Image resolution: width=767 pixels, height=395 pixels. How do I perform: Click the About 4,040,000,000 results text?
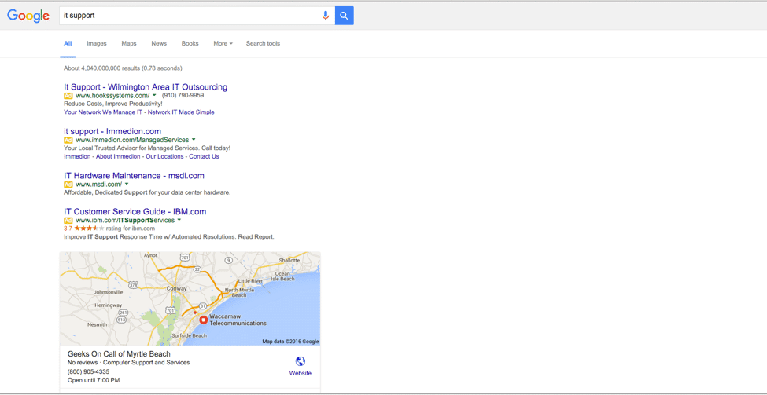click(x=123, y=68)
